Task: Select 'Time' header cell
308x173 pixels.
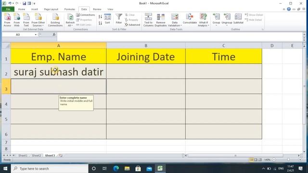Action: 223,56
